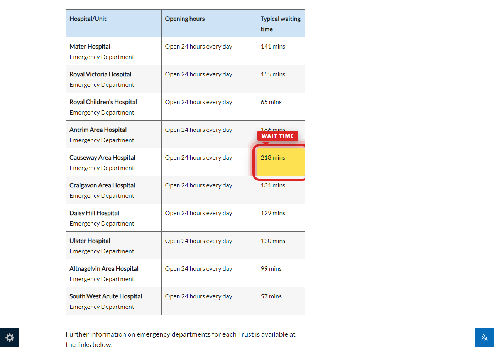Click the Typical waiting time header

pyautogui.click(x=281, y=24)
